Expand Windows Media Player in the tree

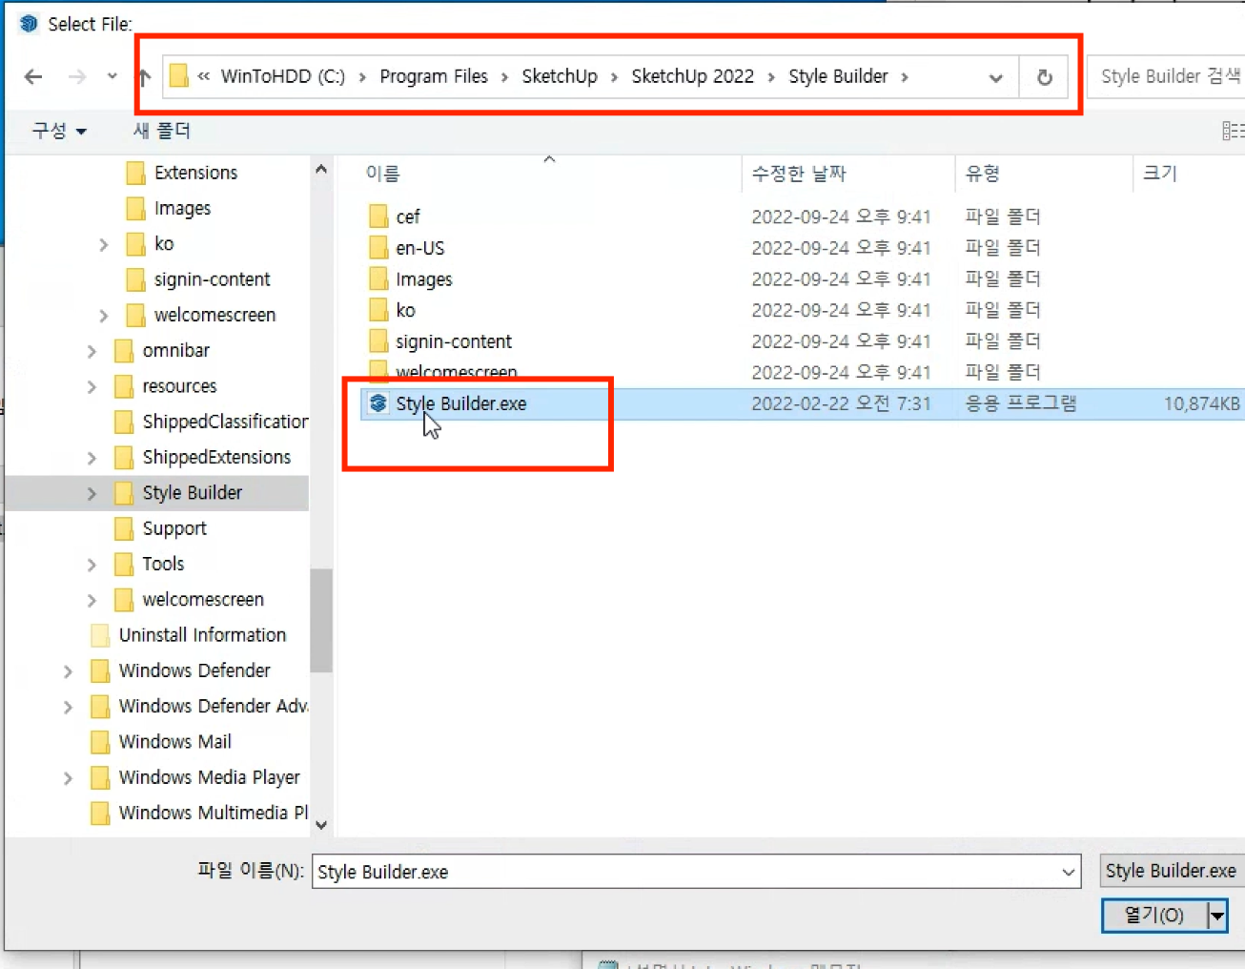pos(68,778)
